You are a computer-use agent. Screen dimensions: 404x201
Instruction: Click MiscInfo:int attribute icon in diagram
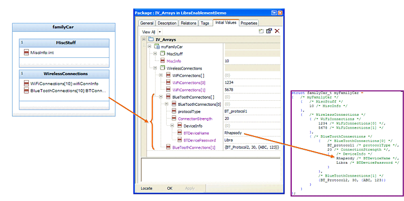[26, 52]
